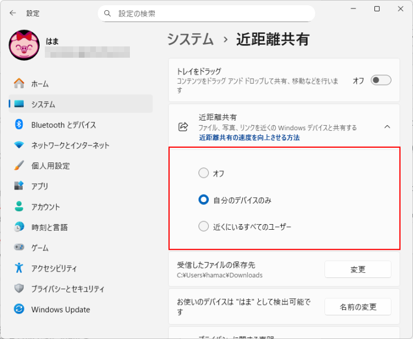413x339 pixels.
Task: Click the 時刻と言語 clock globe icon
Action: [19, 227]
